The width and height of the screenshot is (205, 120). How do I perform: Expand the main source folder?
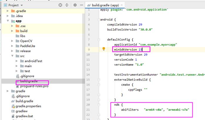17,66
